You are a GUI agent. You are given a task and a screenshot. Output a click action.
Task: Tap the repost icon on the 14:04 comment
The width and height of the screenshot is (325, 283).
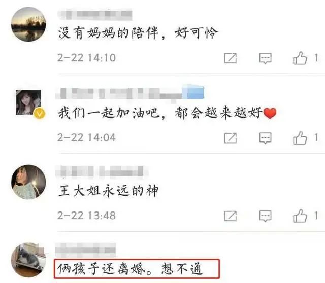pos(230,138)
